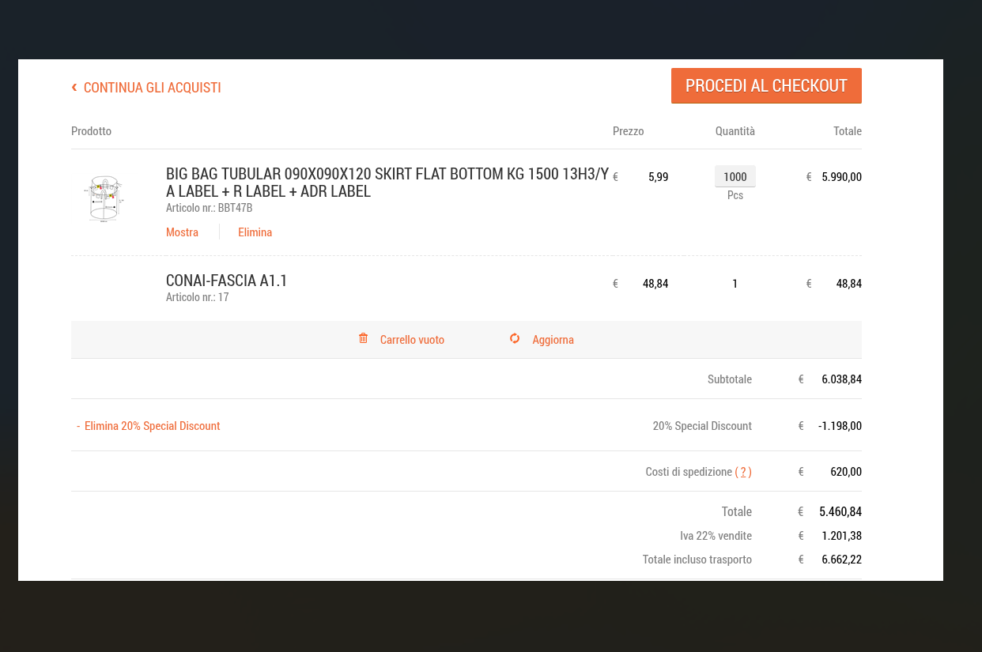Focus the quantity field showing 1000

(735, 177)
